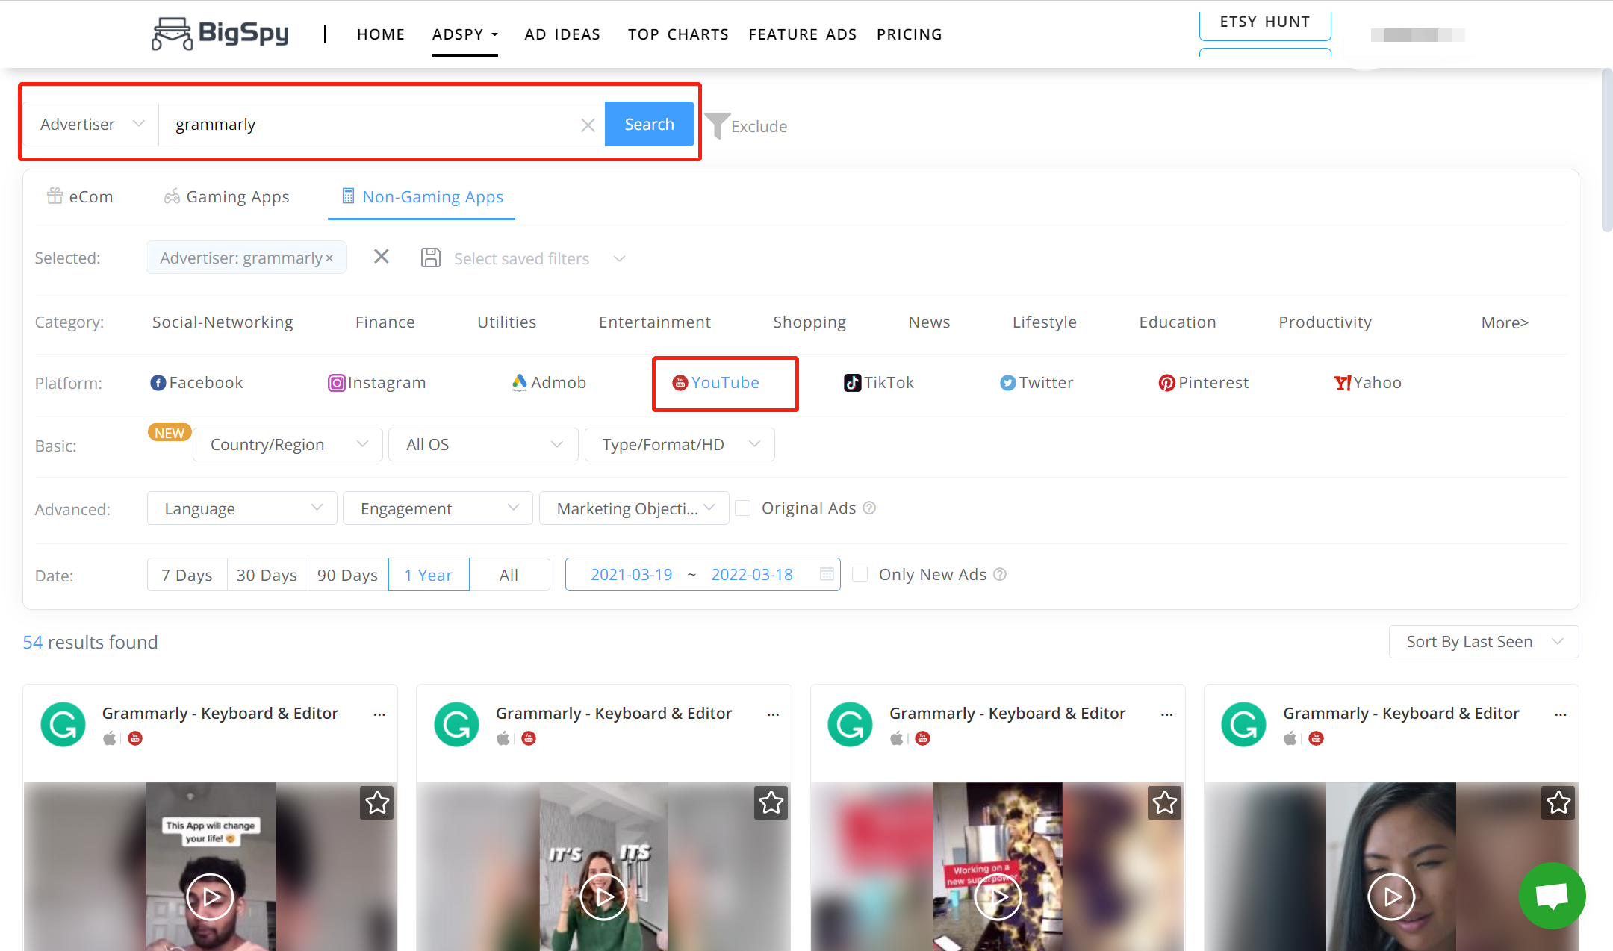Select the TikTok platform
Screen dimensions: 1613x951
[879, 383]
